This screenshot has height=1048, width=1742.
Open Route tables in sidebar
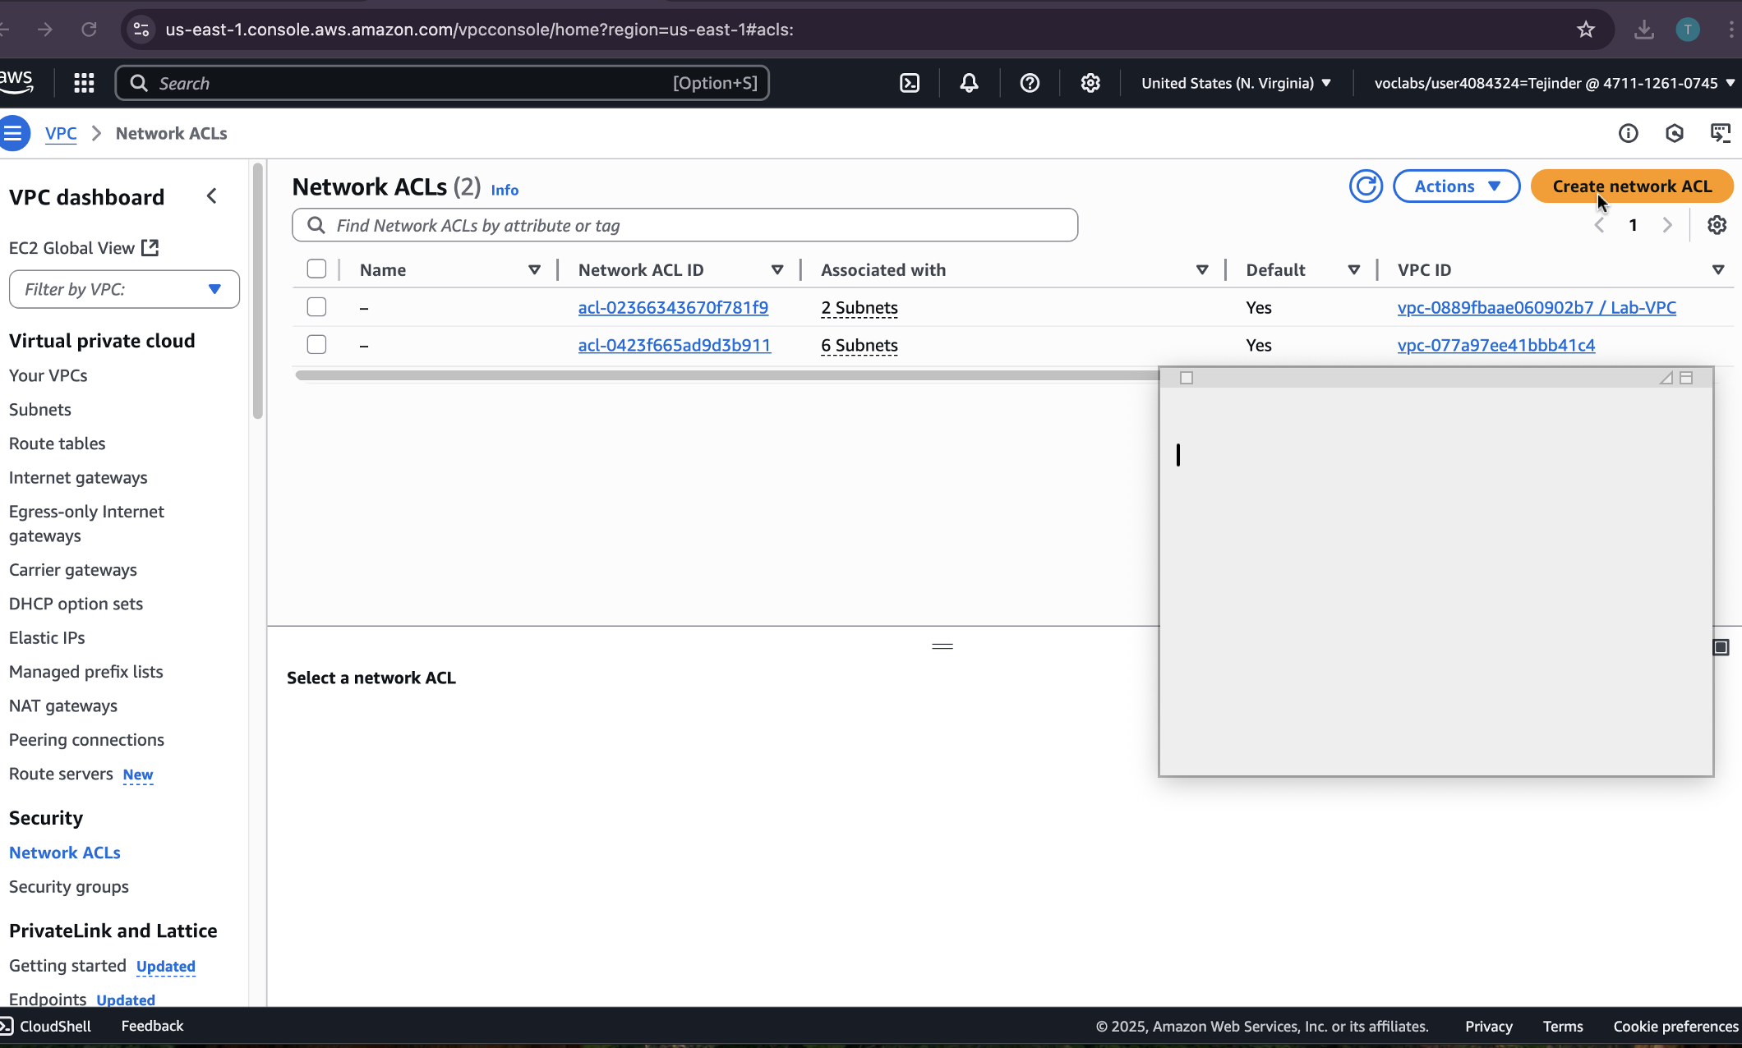(x=58, y=444)
